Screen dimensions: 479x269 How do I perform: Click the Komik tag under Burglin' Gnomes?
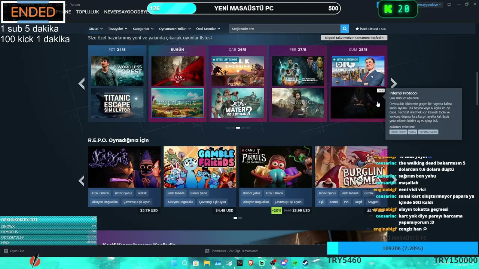point(333,202)
